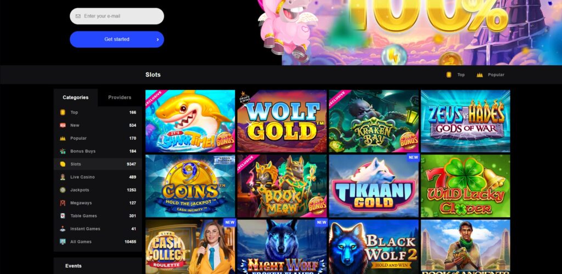Click the Instant Games joystick icon
Image resolution: width=562 pixels, height=274 pixels.
tap(63, 229)
